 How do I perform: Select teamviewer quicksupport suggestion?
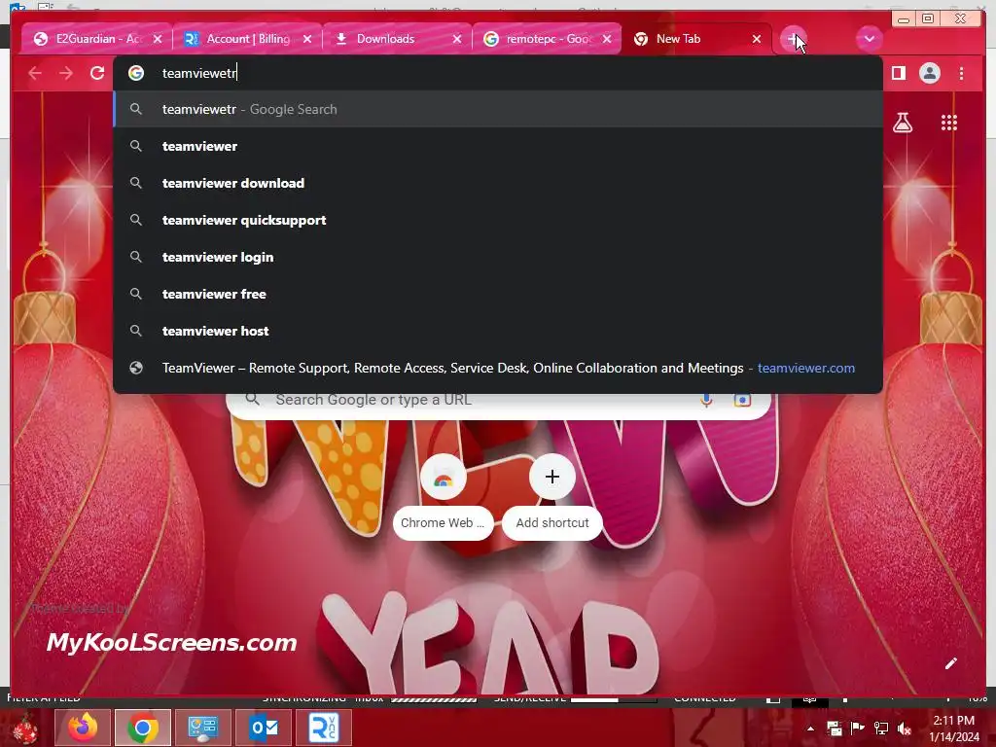click(x=498, y=220)
